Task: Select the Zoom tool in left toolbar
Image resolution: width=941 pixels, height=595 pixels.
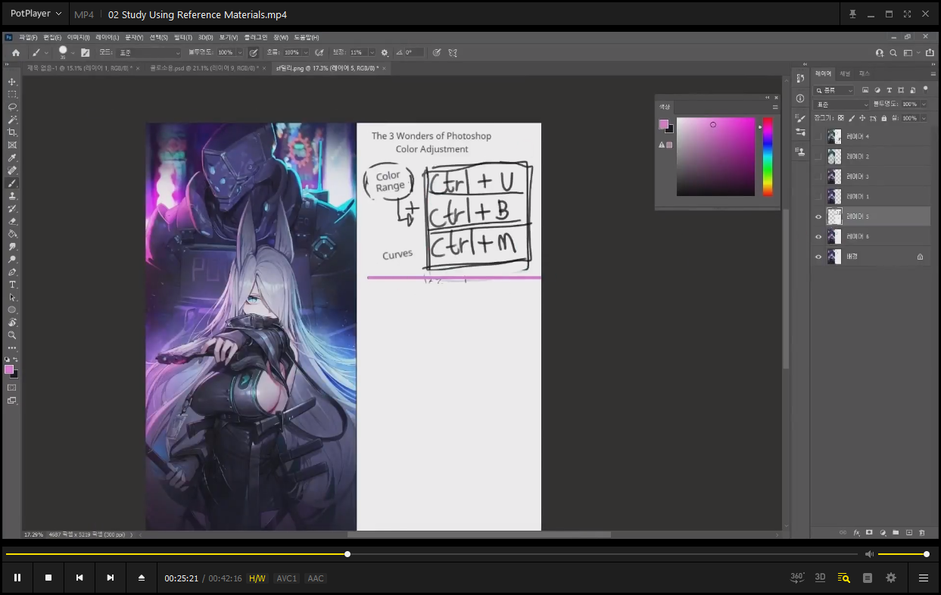Action: click(x=12, y=335)
